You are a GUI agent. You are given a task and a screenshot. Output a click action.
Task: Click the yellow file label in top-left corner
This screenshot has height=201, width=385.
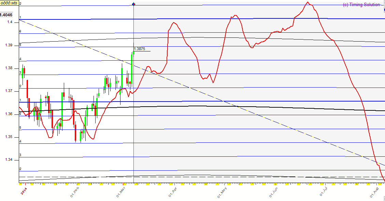click(9, 3)
